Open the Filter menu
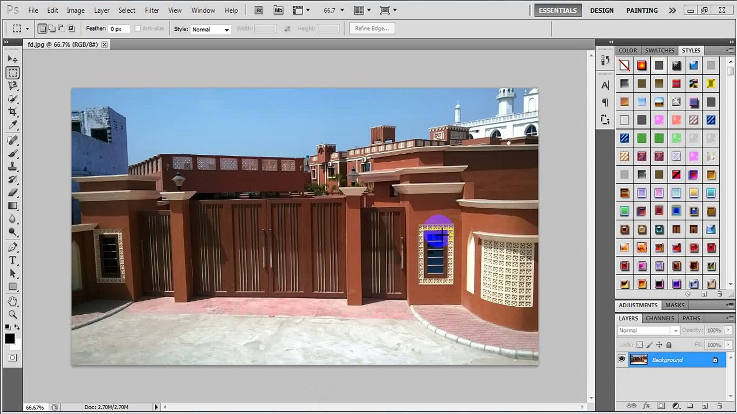Image resolution: width=737 pixels, height=414 pixels. point(152,10)
